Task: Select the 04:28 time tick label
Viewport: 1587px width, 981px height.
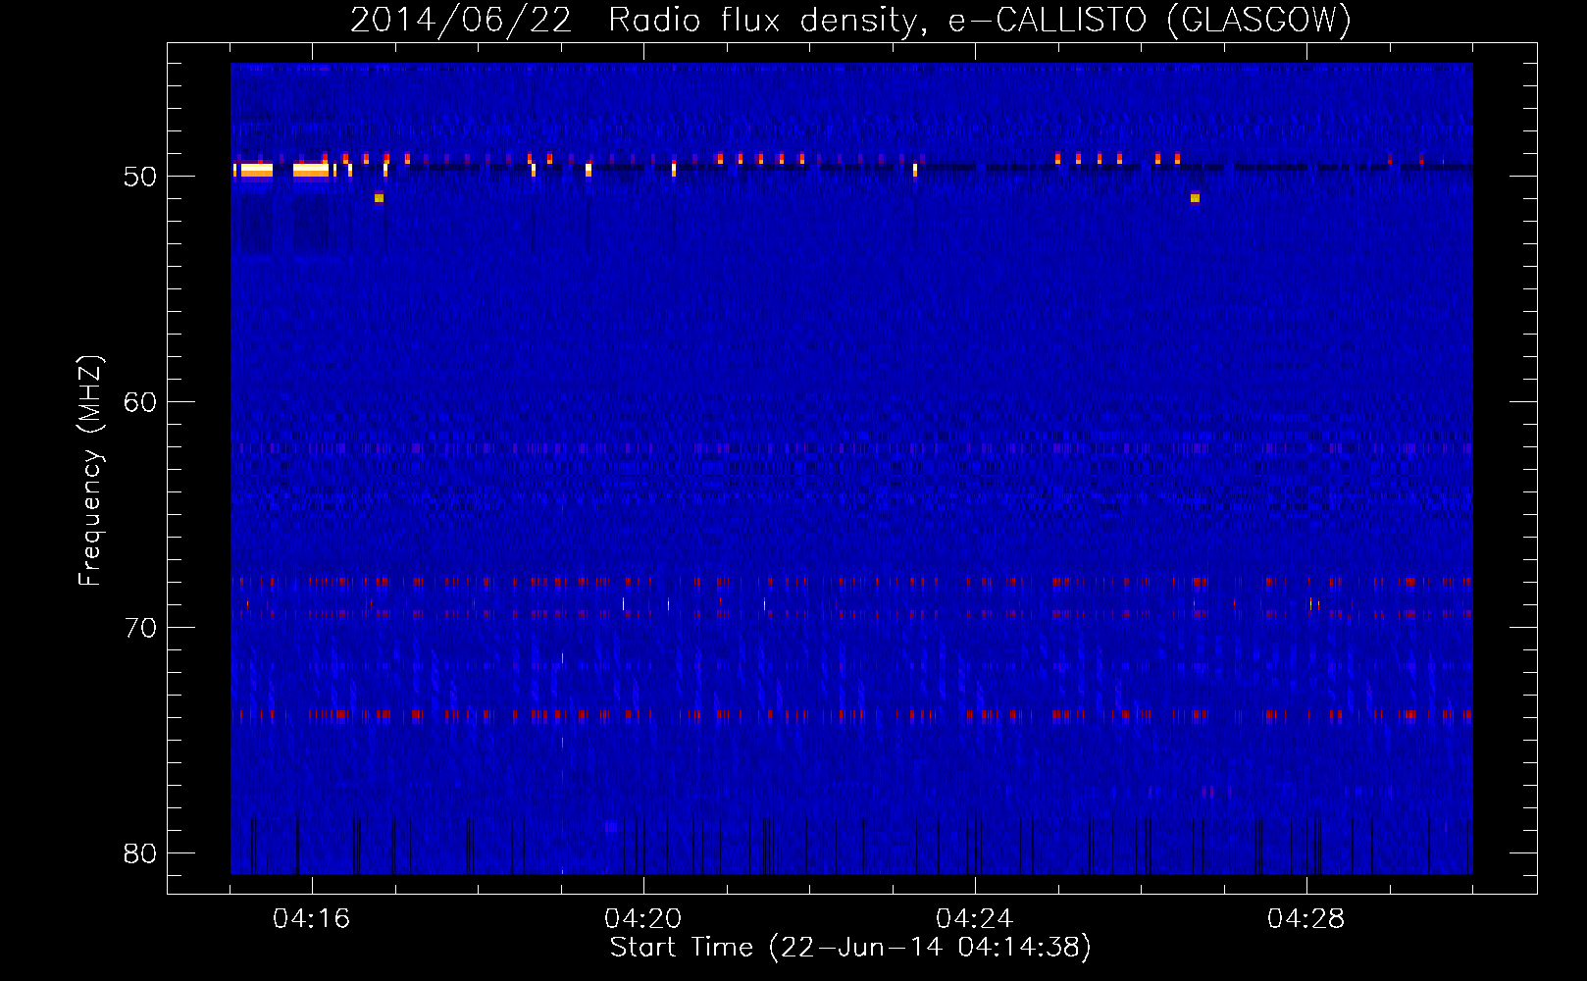Action: pos(1306,919)
